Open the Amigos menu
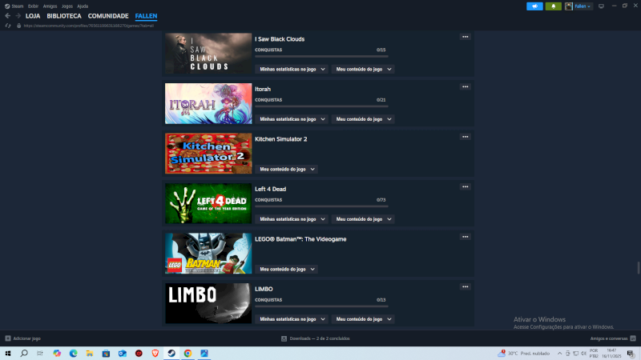641x360 pixels. [x=50, y=6]
